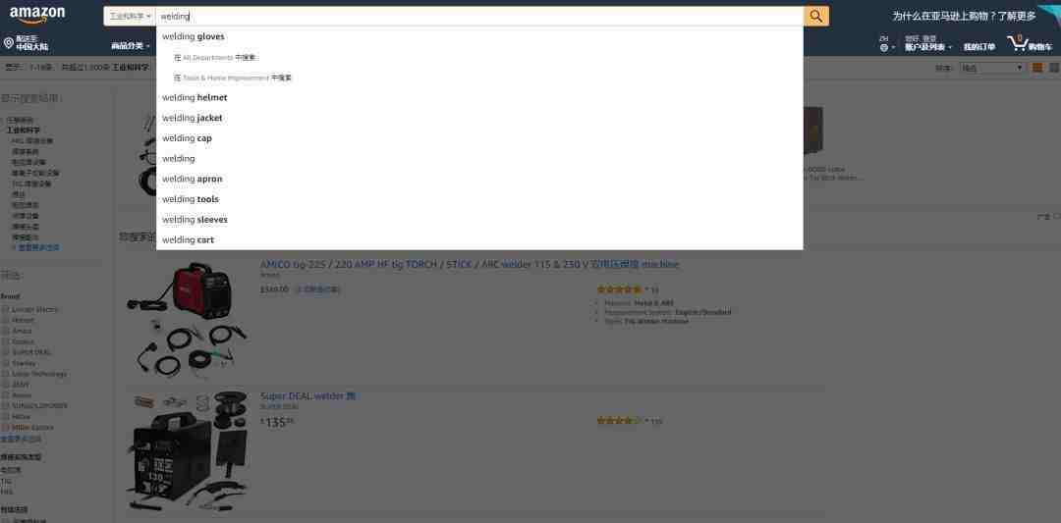
Task: Switch to list view icon
Action: (1054, 68)
